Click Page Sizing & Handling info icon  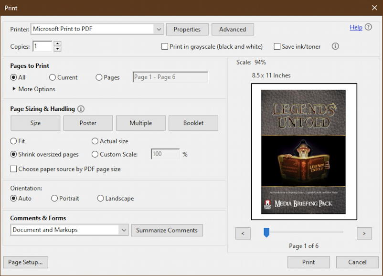81,109
